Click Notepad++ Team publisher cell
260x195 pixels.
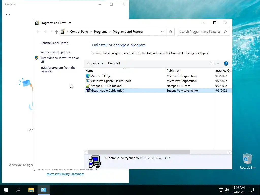tap(178, 86)
